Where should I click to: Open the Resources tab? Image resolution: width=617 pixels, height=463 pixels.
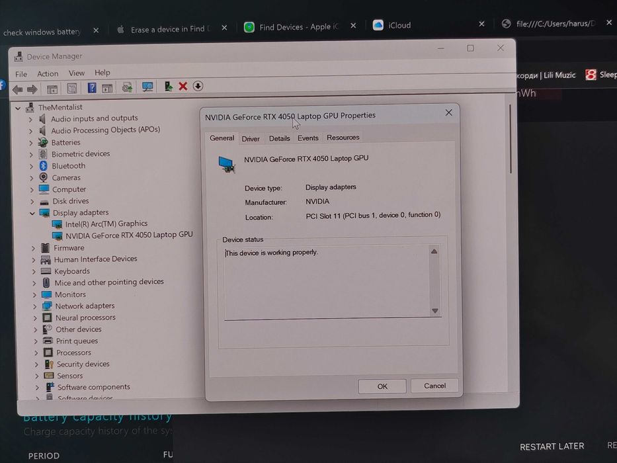[343, 138]
